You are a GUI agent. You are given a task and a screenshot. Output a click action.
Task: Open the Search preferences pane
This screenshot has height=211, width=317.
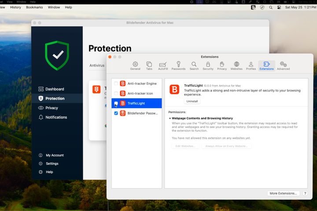(x=194, y=66)
